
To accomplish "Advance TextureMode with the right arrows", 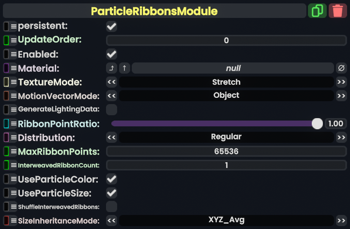I will point(341,82).
